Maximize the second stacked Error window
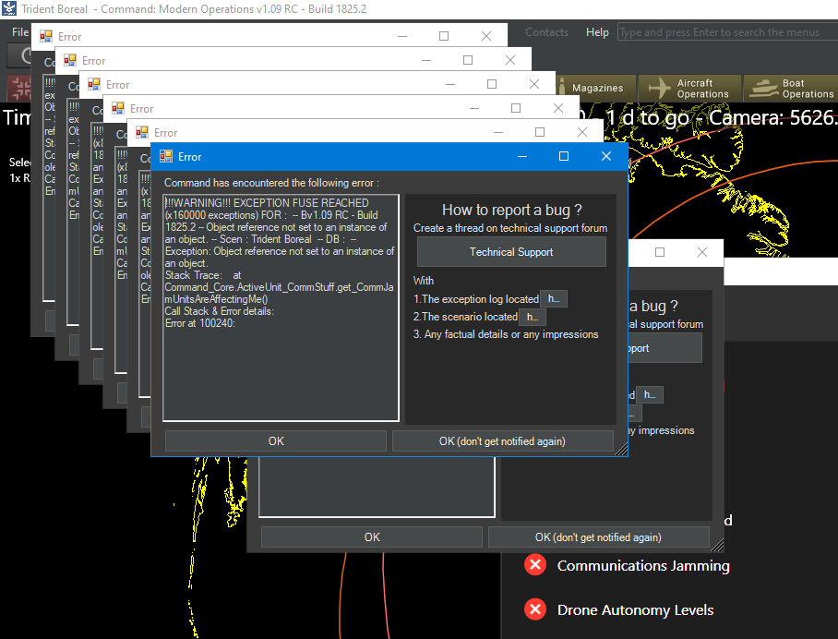This screenshot has width=838, height=639. click(468, 60)
